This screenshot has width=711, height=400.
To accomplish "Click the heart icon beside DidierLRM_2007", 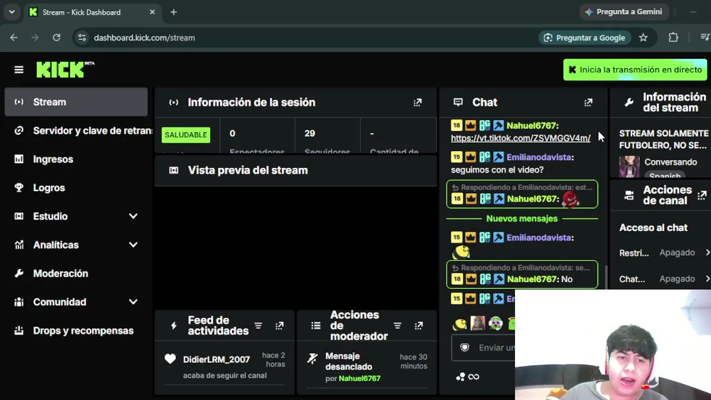I will (x=170, y=359).
